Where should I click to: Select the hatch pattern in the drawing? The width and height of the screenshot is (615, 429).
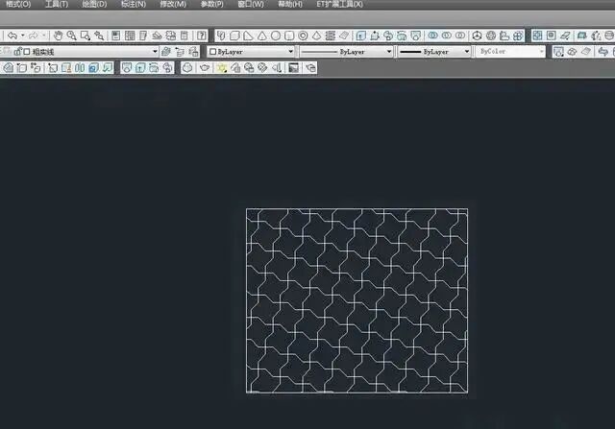click(x=357, y=300)
